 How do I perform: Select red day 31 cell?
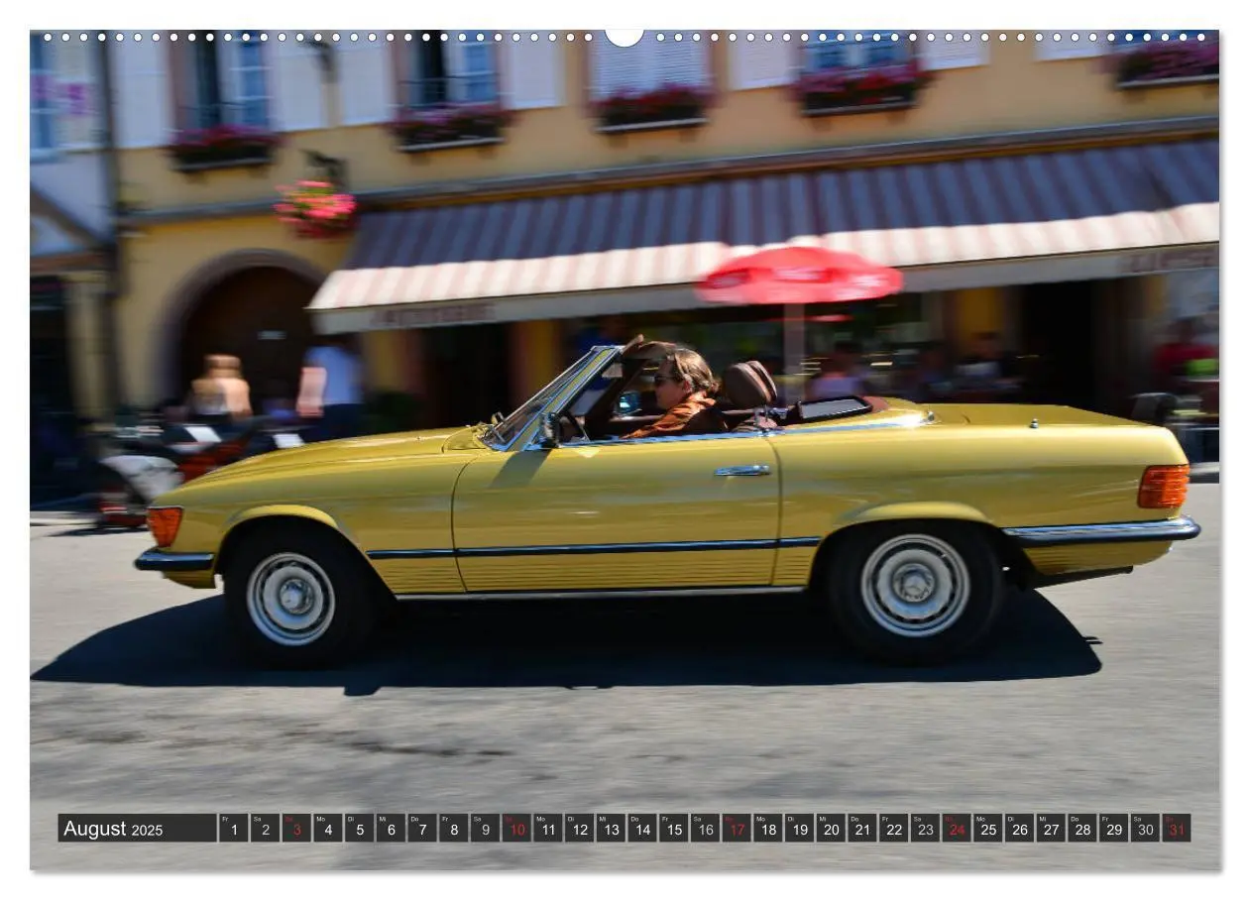click(1176, 829)
